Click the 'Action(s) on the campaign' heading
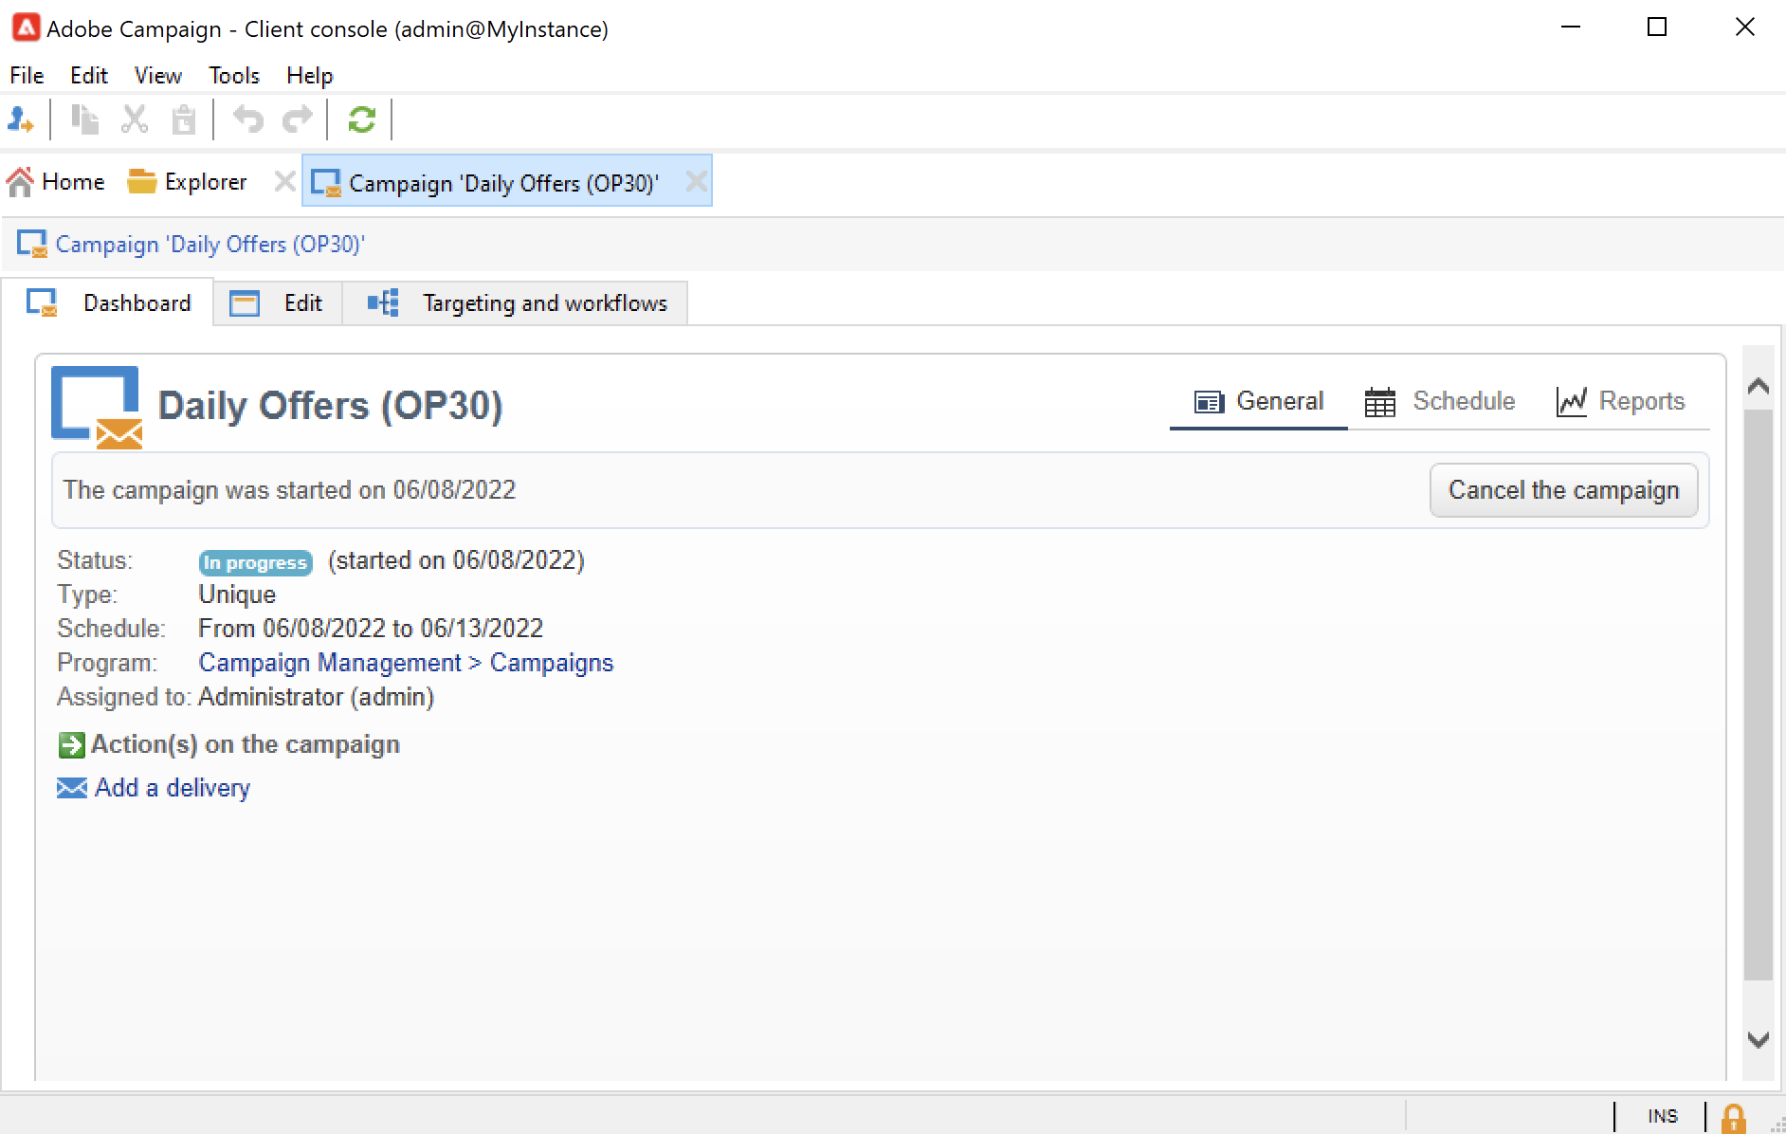 pyautogui.click(x=246, y=745)
